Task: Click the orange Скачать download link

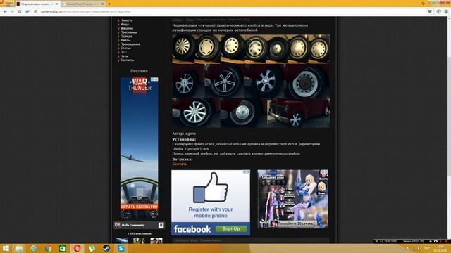Action: pos(180,164)
